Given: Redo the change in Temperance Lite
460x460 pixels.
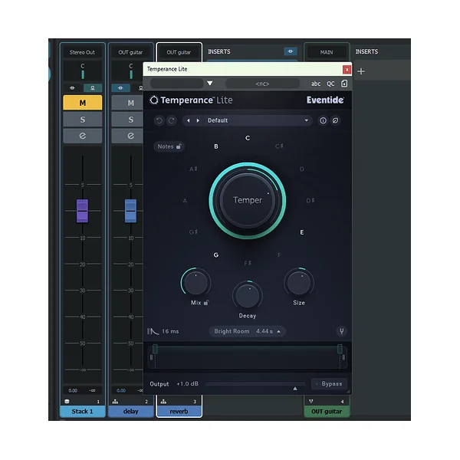Looking at the screenshot, I should click(x=171, y=120).
